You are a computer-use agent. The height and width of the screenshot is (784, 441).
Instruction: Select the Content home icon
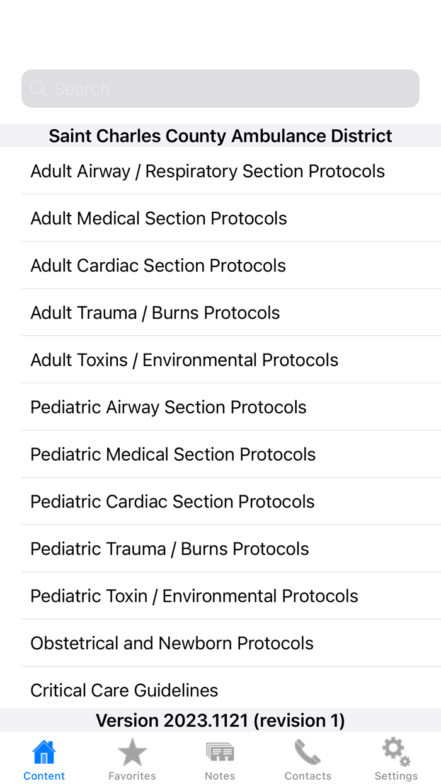pyautogui.click(x=43, y=751)
